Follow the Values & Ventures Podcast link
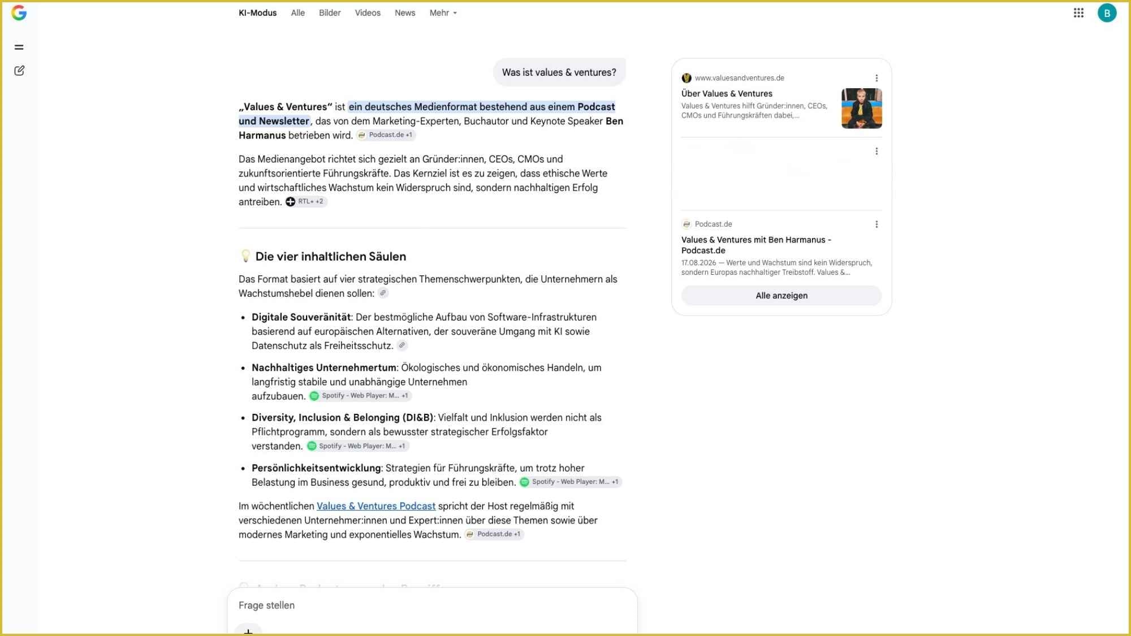 point(376,506)
